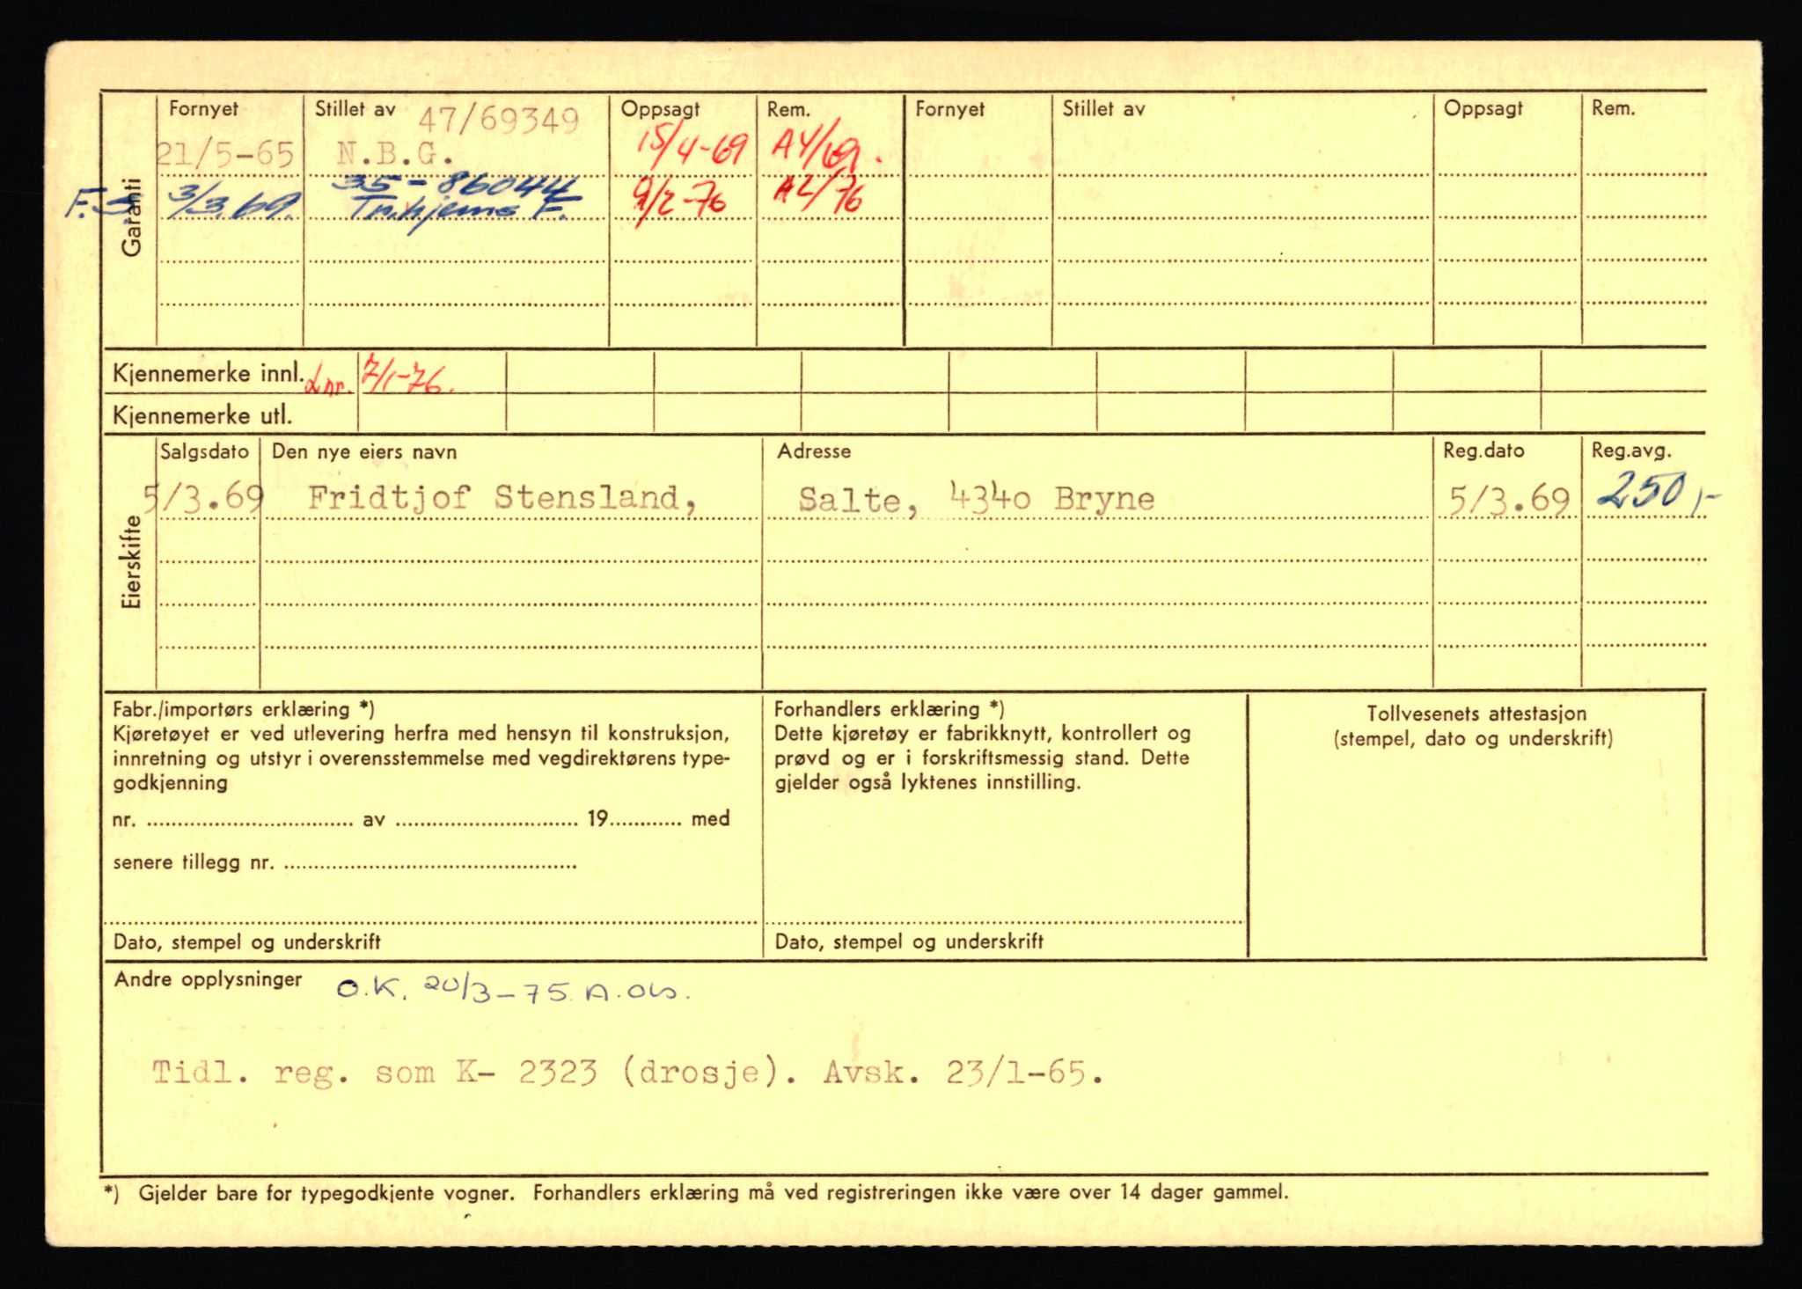Screen dimensions: 1802x1289
Task: Select the Den nye eiers navn header
Action: coord(363,452)
